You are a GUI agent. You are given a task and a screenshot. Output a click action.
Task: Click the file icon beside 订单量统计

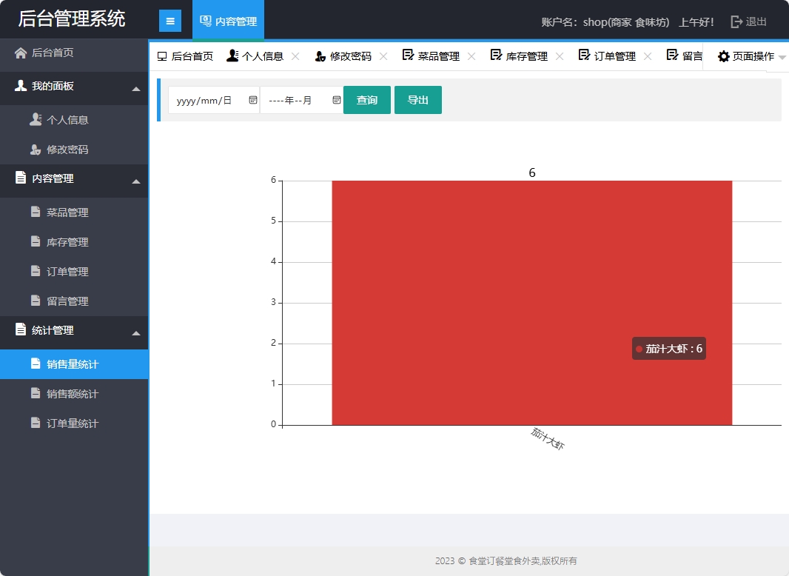36,423
